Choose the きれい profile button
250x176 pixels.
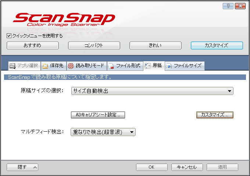(x=156, y=45)
